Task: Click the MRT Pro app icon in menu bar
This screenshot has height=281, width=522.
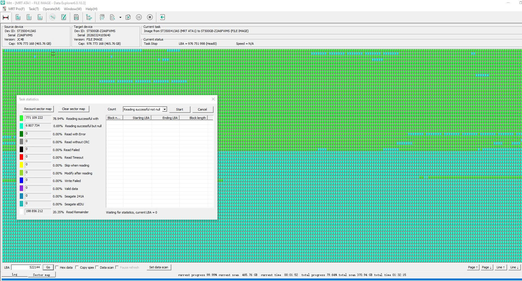Action: coord(4,9)
